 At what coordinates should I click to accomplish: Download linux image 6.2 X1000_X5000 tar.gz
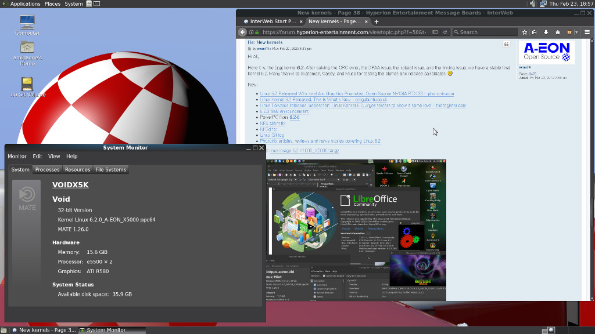point(304,150)
